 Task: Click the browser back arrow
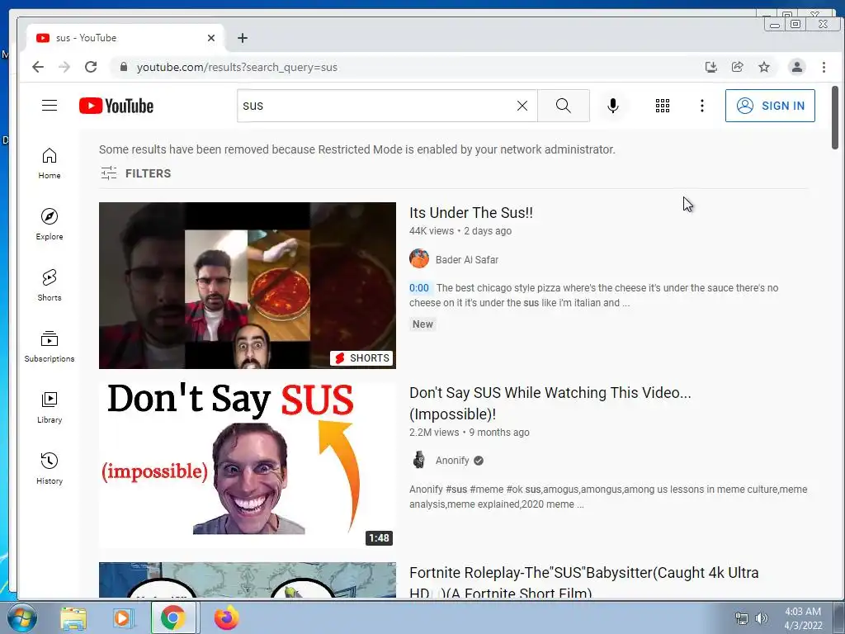point(38,67)
